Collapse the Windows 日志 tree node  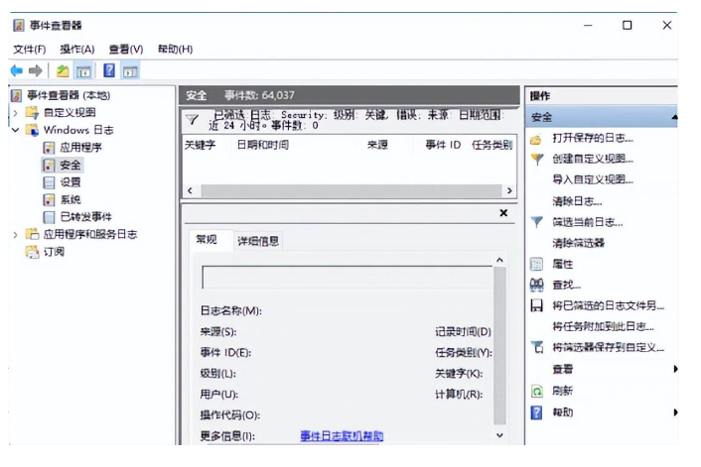(15, 130)
